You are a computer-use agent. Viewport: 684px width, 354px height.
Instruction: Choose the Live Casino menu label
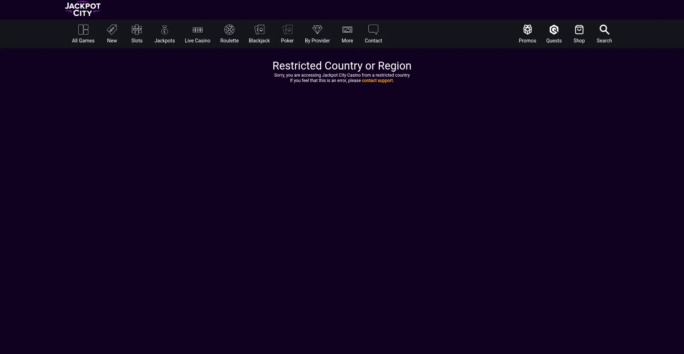[198, 41]
